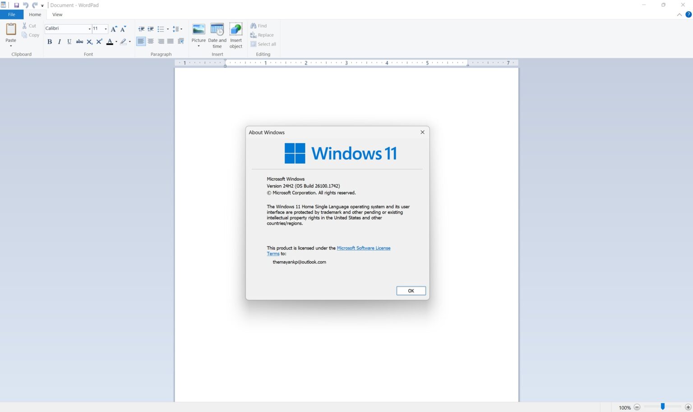Toggle bold formatting
The height and width of the screenshot is (412, 693).
click(50, 41)
